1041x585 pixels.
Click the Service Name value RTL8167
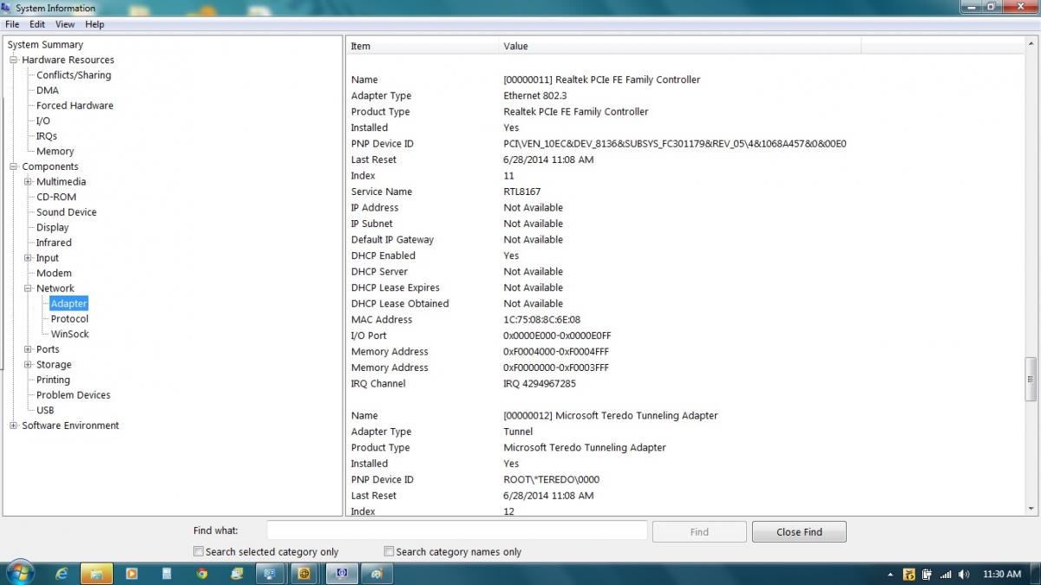click(x=523, y=192)
